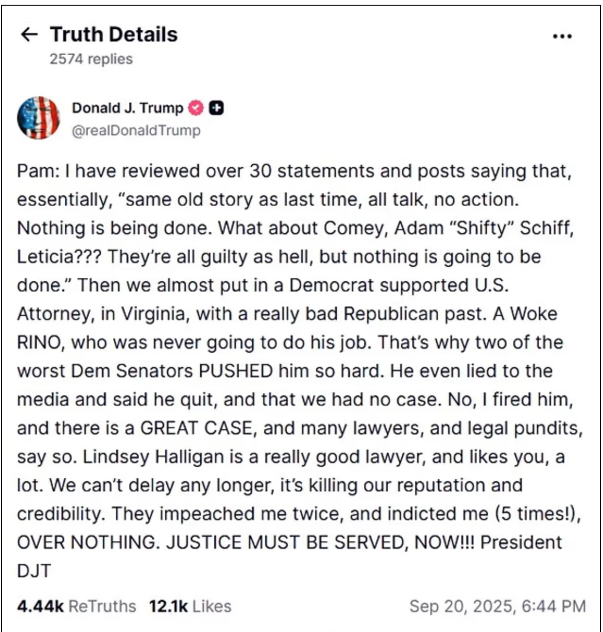The width and height of the screenshot is (603, 632).
Task: Click "JUSTICE MUST BE SERVED, NOW!!!" text
Action: click(x=321, y=543)
